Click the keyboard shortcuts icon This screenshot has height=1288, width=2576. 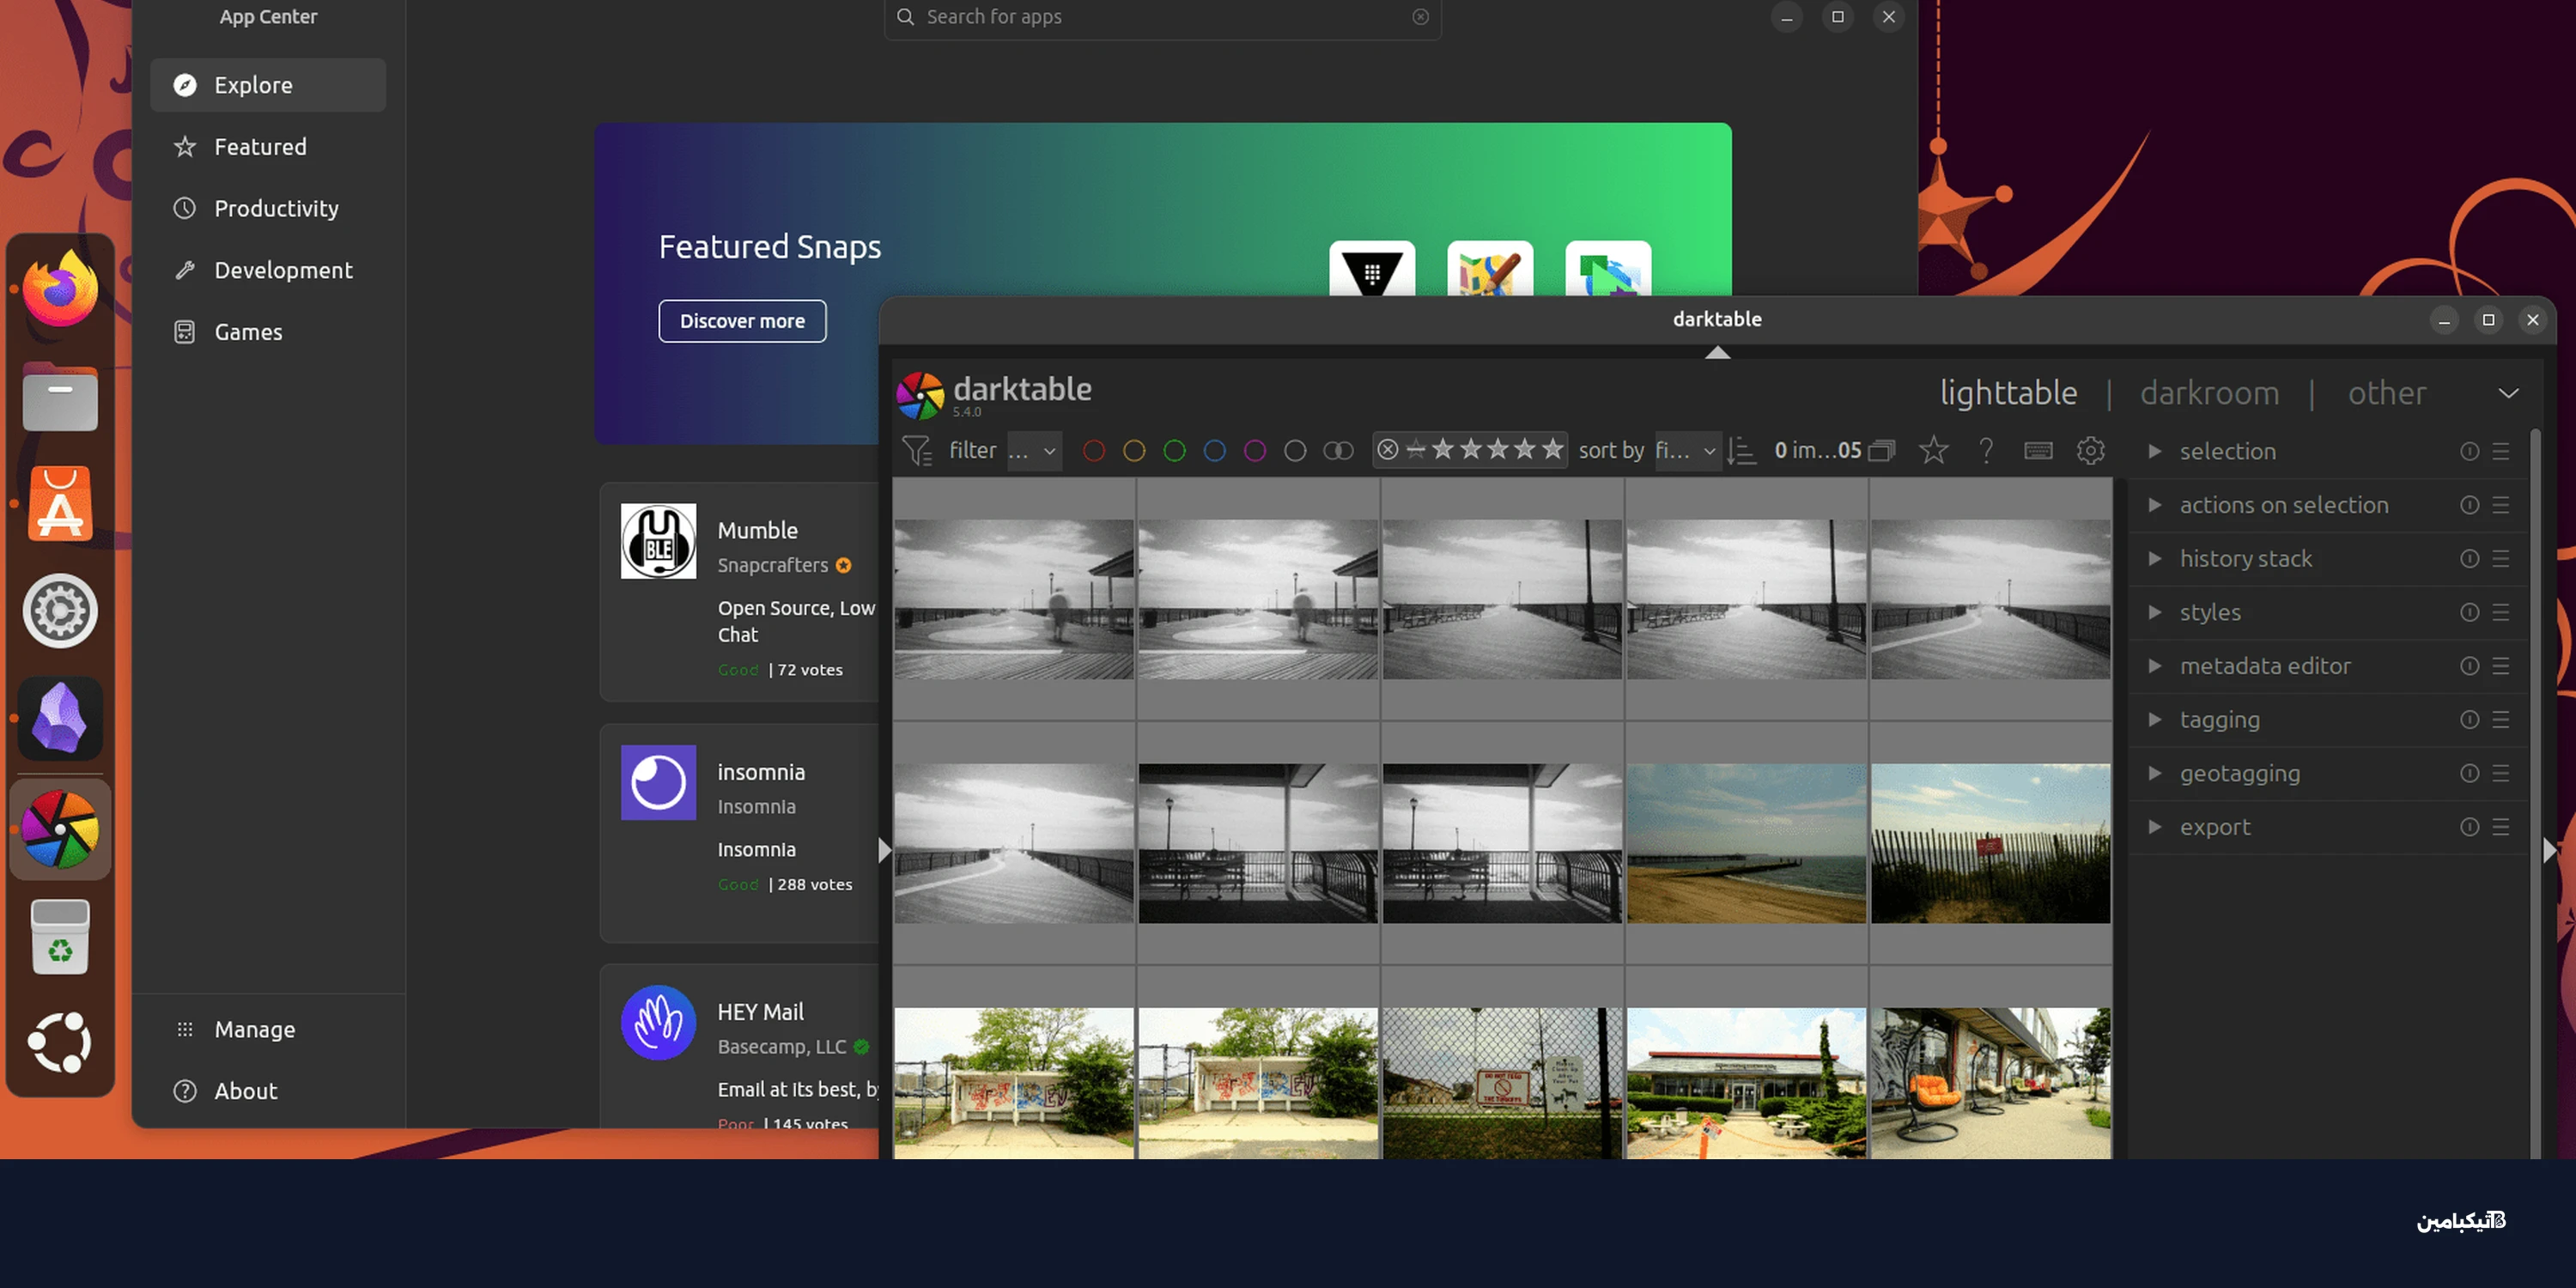(2038, 451)
